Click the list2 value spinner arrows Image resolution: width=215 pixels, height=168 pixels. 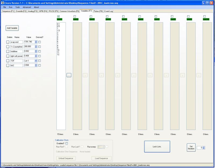point(36,65)
